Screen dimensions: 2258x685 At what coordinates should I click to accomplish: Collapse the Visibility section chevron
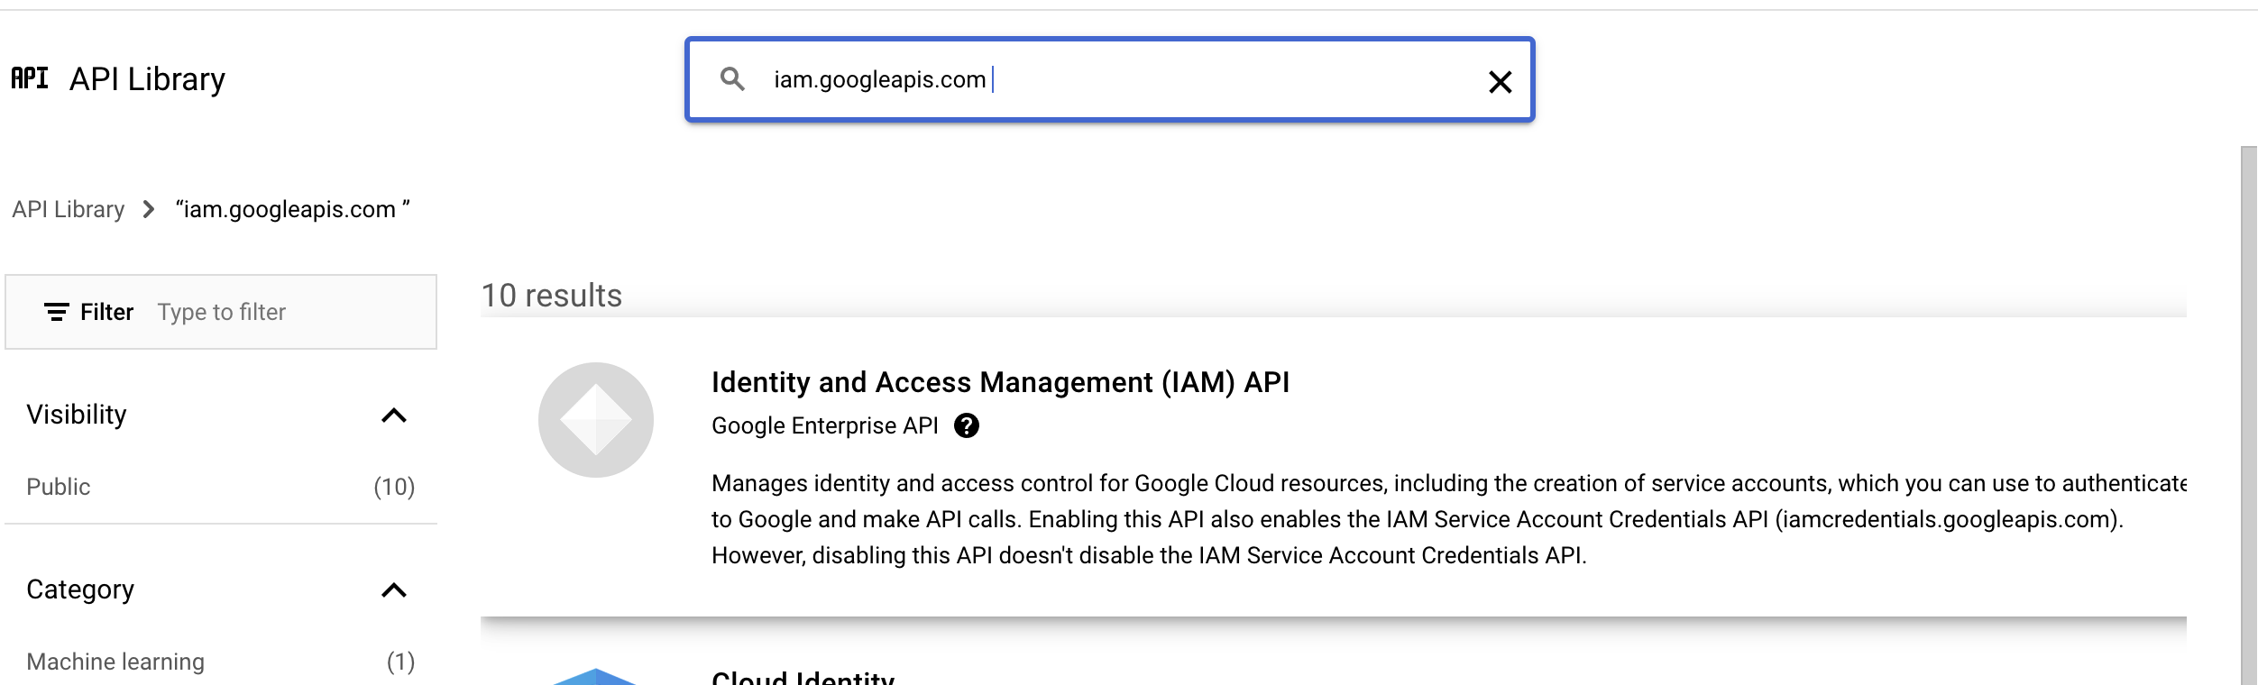tap(394, 416)
